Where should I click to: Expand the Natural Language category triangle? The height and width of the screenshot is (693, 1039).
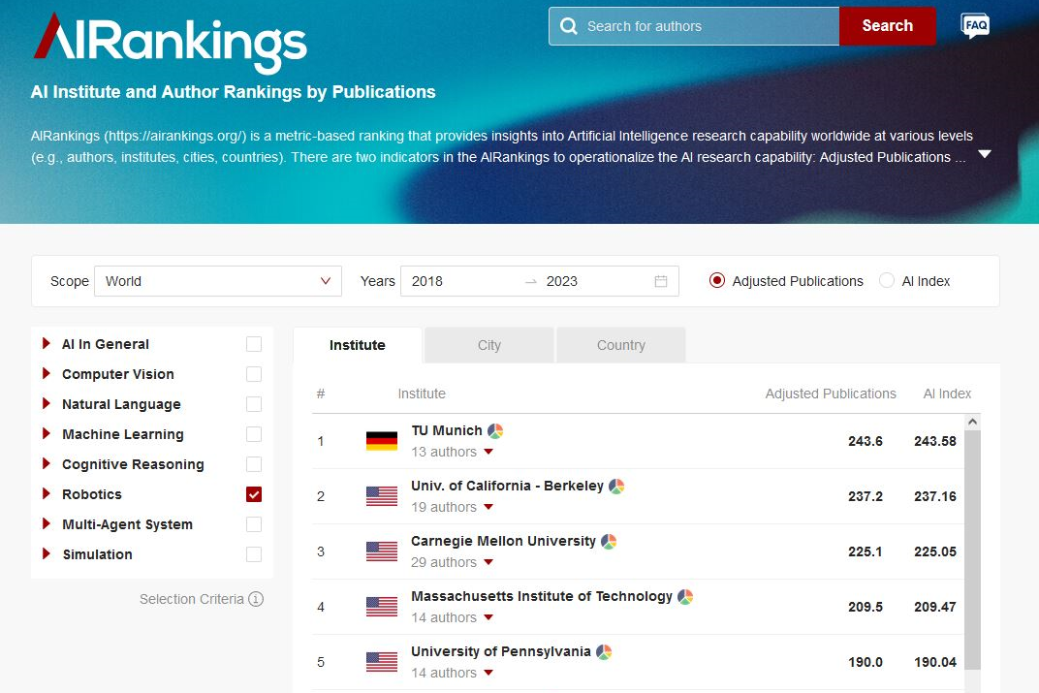pyautogui.click(x=46, y=403)
